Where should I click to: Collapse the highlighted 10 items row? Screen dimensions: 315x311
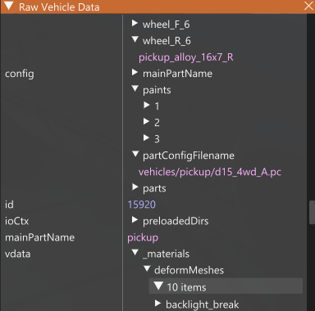(226, 286)
